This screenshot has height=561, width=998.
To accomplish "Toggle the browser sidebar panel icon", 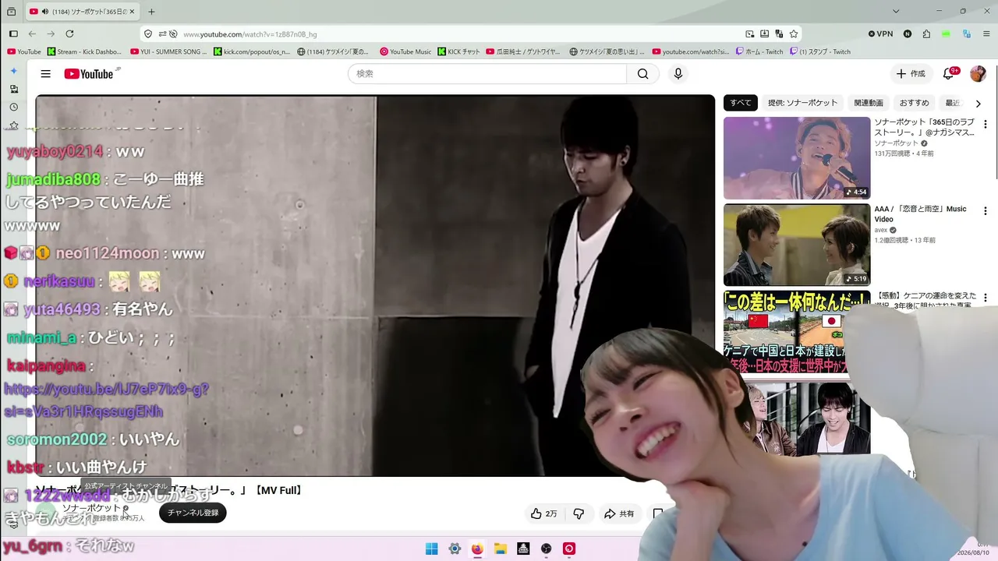I will [13, 34].
